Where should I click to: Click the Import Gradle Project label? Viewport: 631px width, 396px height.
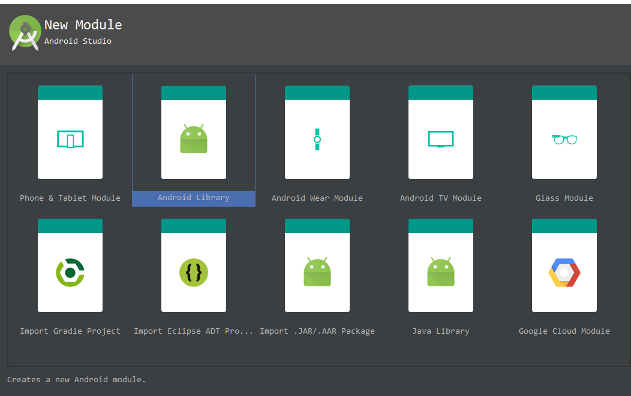click(70, 331)
